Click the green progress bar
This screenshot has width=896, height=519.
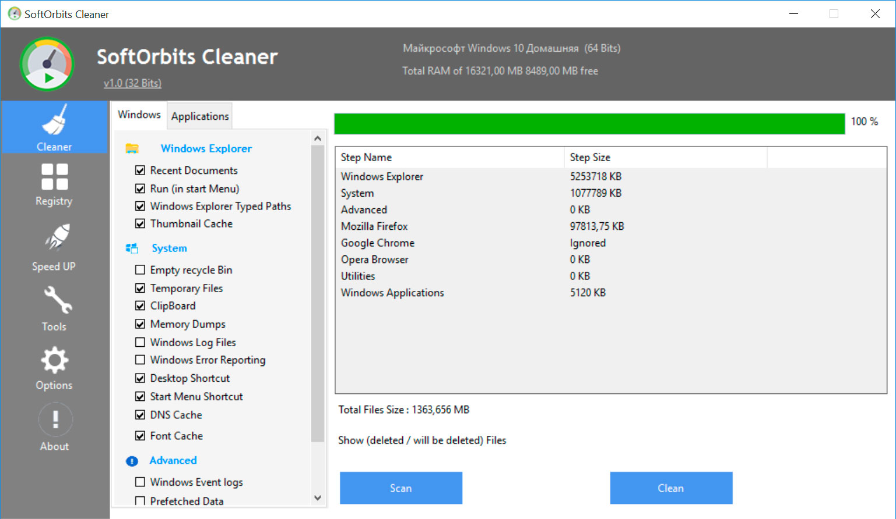tap(589, 123)
